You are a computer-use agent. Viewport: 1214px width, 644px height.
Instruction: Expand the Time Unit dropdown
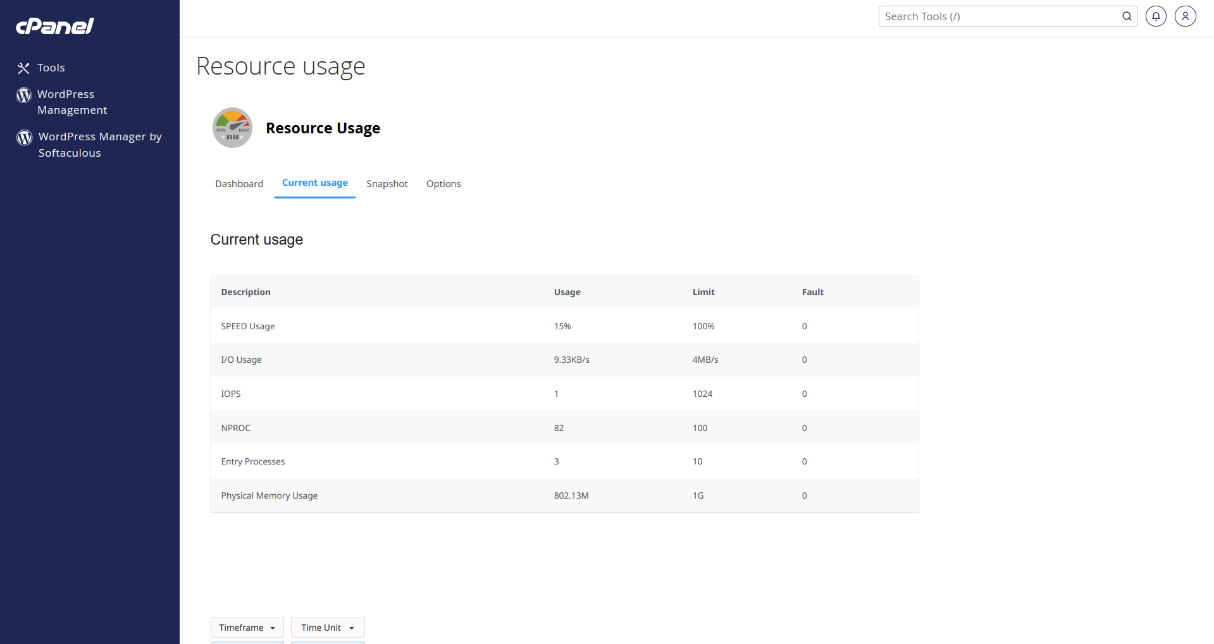coord(328,628)
